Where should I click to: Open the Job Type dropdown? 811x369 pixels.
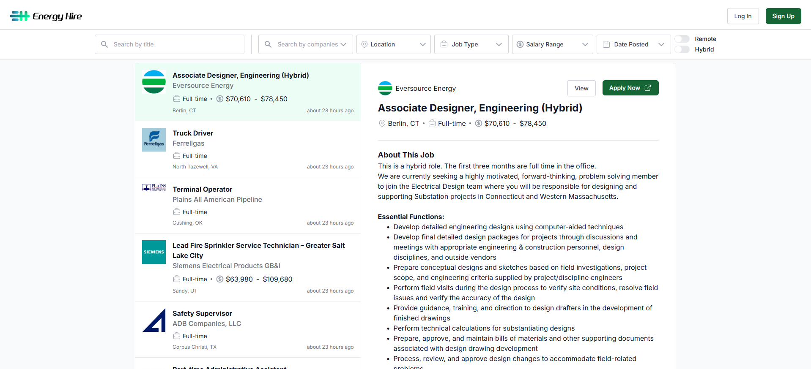tap(471, 44)
